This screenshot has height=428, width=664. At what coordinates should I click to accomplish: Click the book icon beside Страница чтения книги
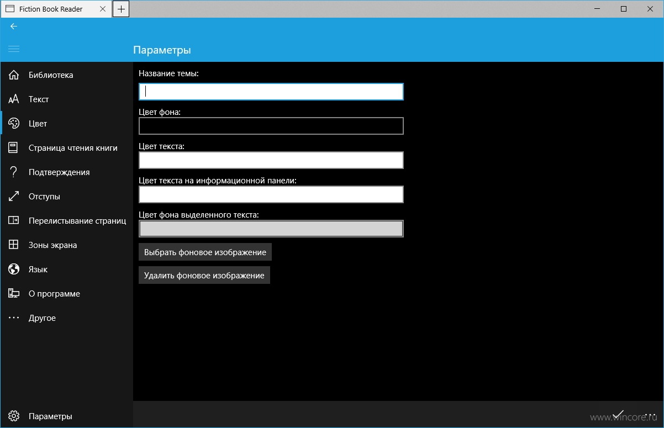point(14,148)
